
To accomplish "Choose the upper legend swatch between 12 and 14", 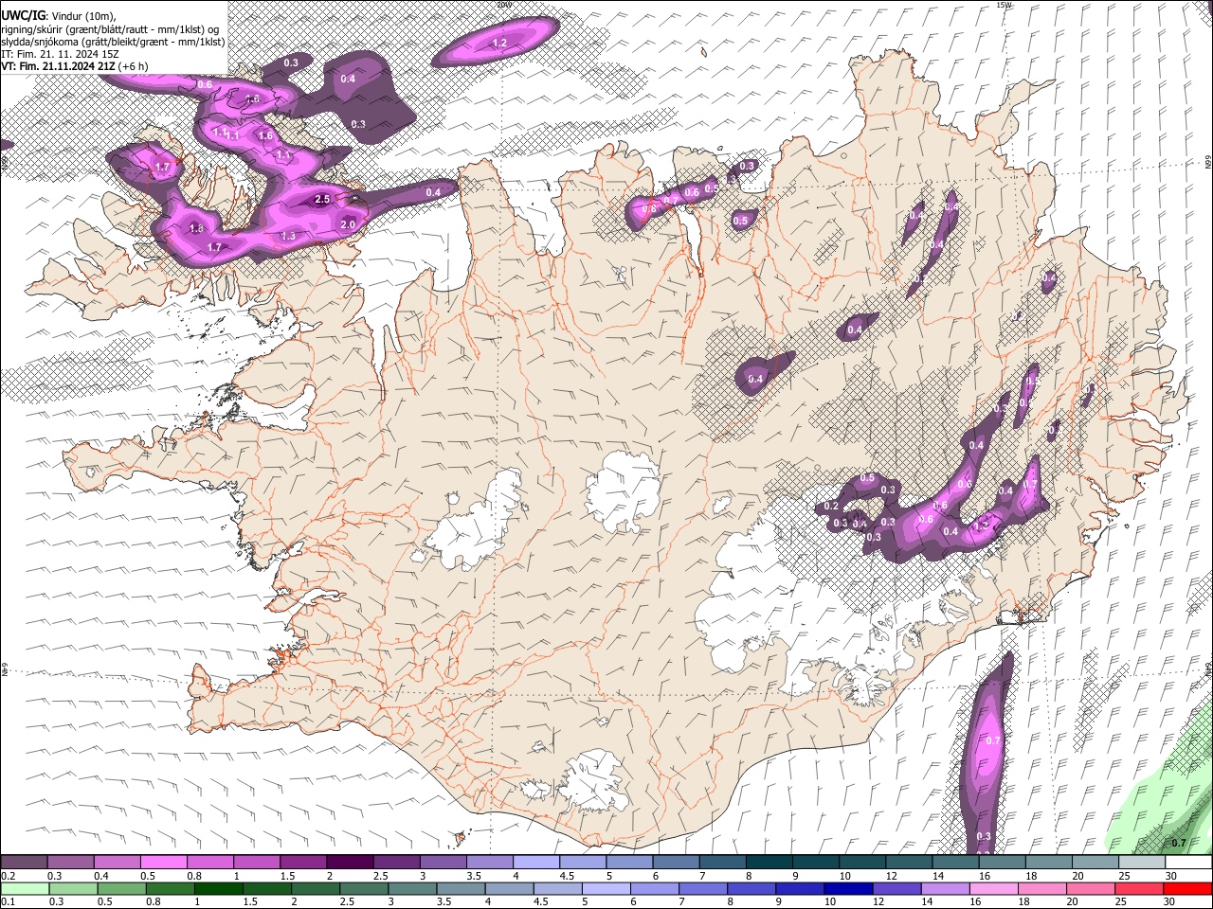I will point(908,862).
